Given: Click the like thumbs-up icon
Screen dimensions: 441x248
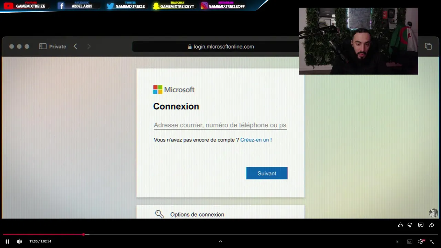Looking at the screenshot, I should [400, 225].
